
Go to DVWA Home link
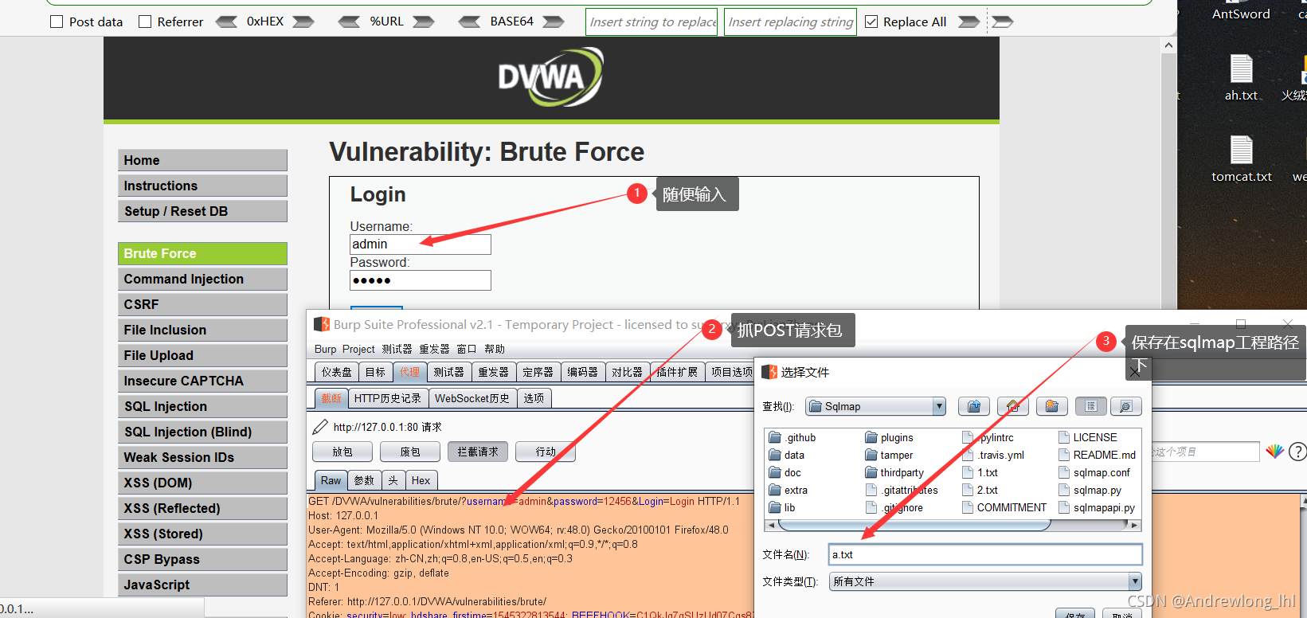point(202,160)
